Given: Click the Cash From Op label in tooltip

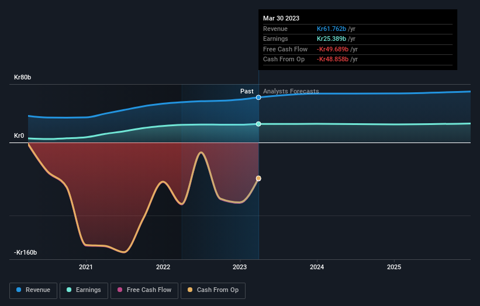Looking at the screenshot, I should pos(284,60).
